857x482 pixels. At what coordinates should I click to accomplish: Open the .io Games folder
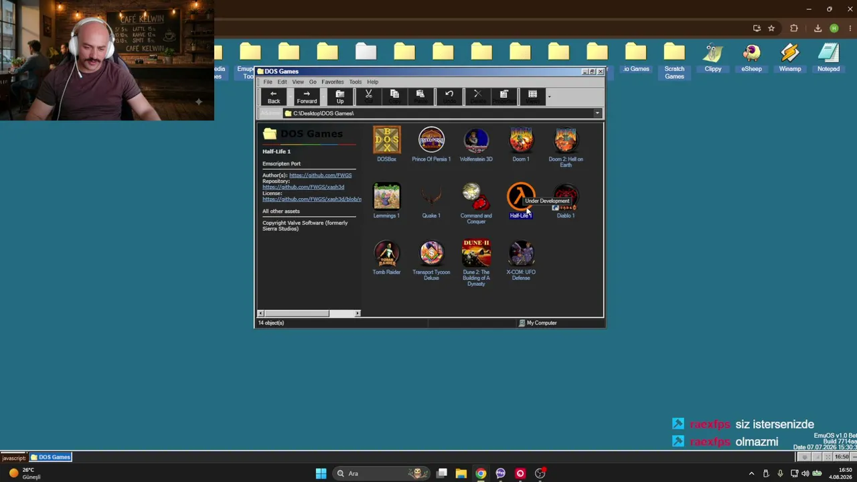636,52
